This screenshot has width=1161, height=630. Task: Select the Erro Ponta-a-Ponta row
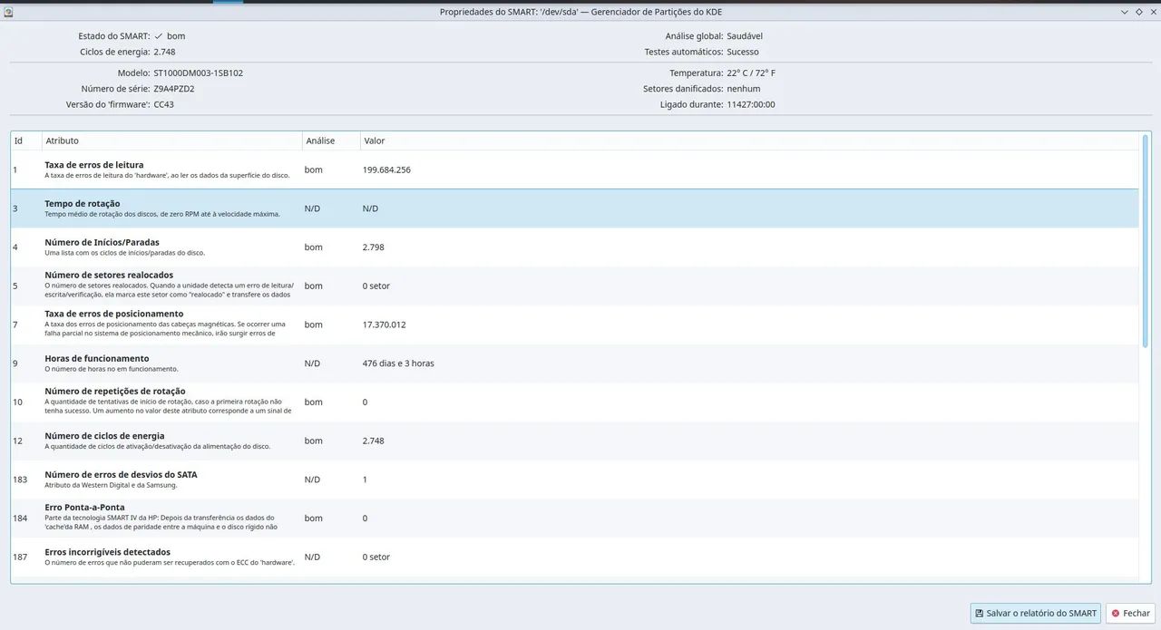click(x=575, y=519)
